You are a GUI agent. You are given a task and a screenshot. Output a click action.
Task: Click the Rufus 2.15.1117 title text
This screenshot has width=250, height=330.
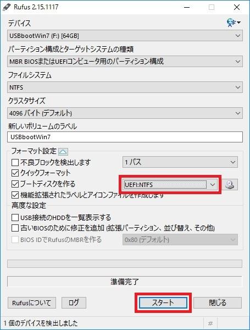click(36, 7)
